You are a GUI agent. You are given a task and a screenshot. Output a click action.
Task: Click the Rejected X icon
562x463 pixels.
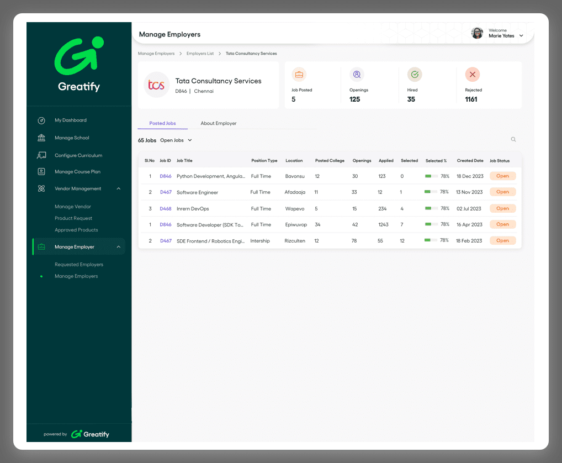tap(472, 75)
